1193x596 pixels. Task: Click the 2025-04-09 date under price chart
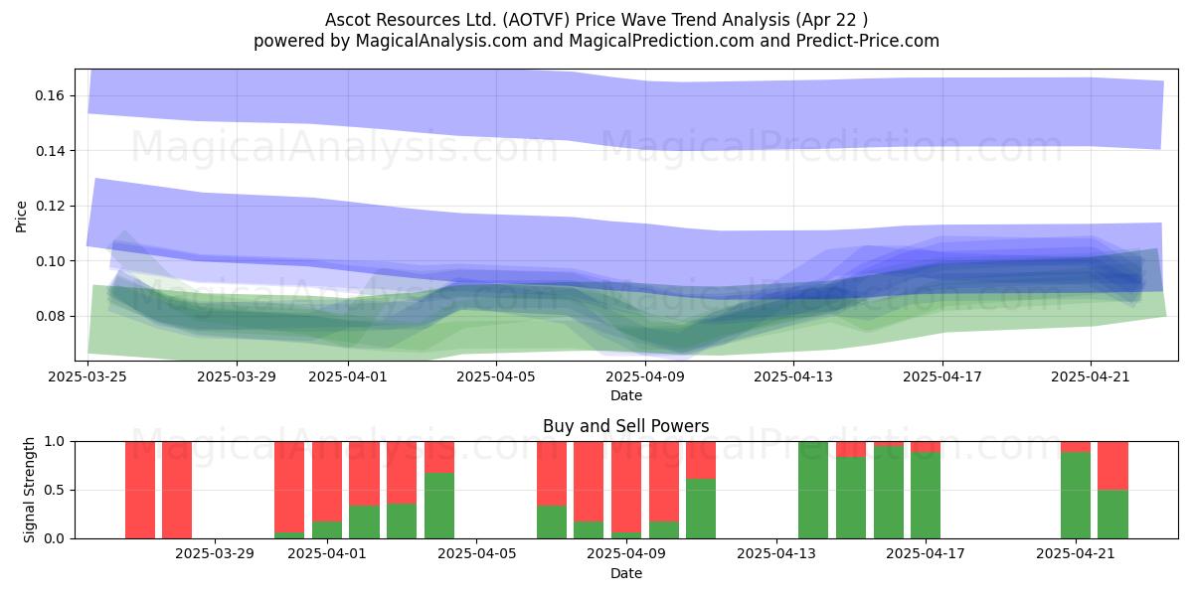(645, 377)
